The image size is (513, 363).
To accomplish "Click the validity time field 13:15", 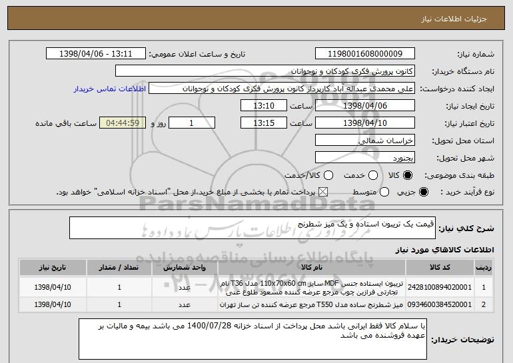I will 264,123.
